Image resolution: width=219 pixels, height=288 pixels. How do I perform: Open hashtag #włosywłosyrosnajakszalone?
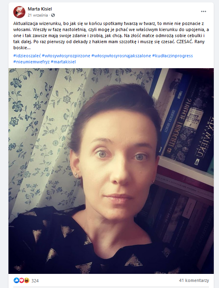121,56
